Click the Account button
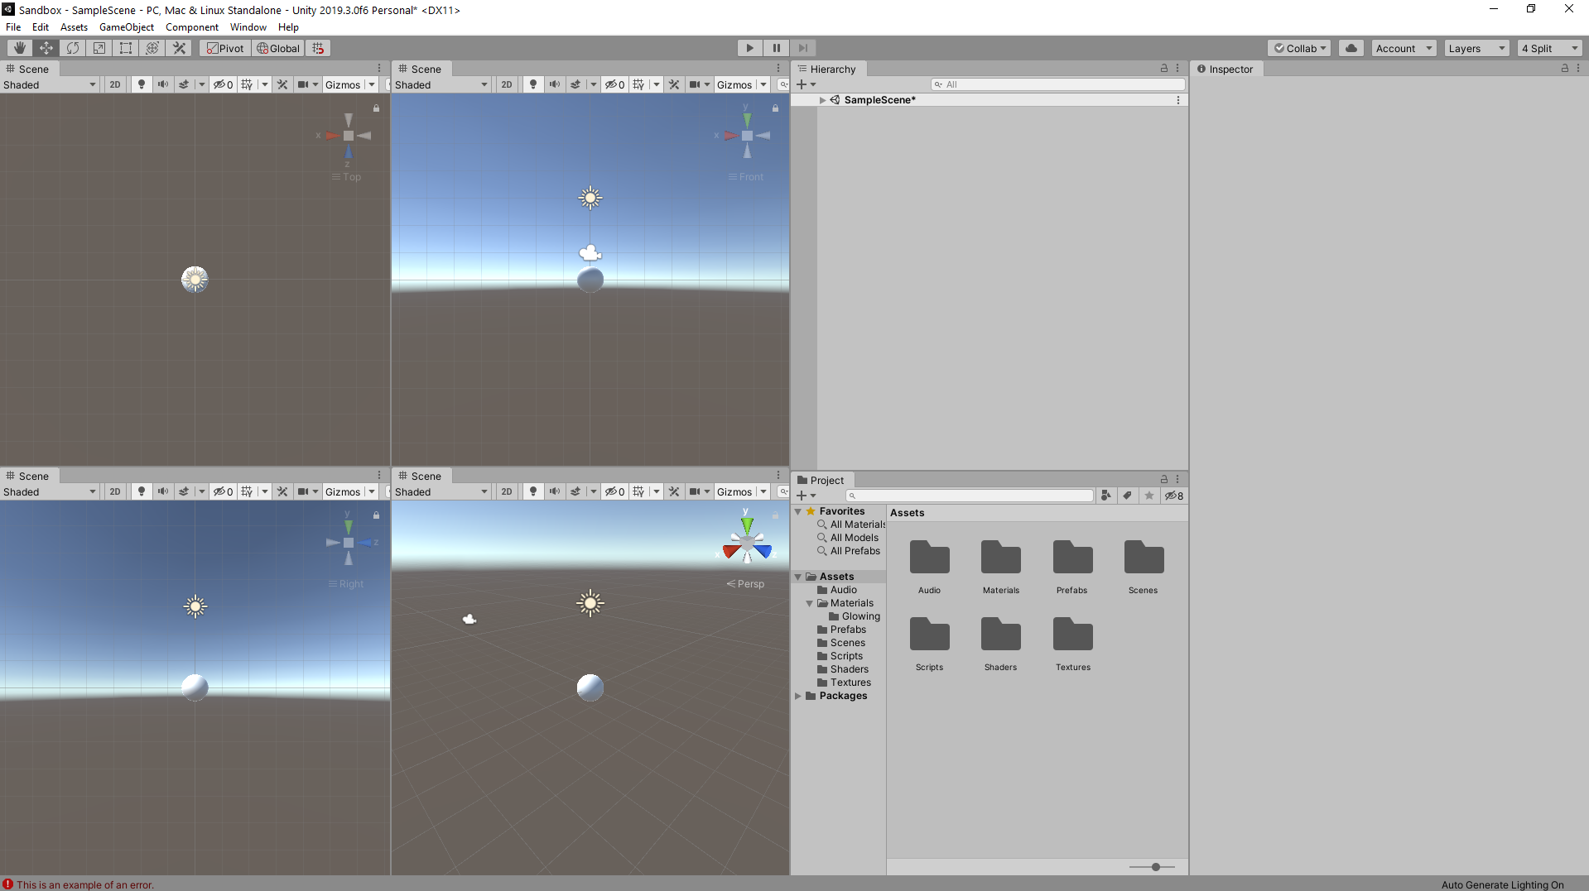1589x891 pixels. [x=1404, y=48]
